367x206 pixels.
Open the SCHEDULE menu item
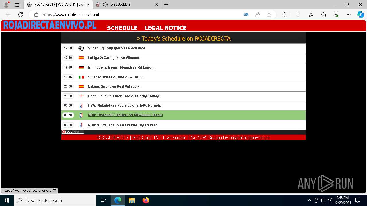122,28
